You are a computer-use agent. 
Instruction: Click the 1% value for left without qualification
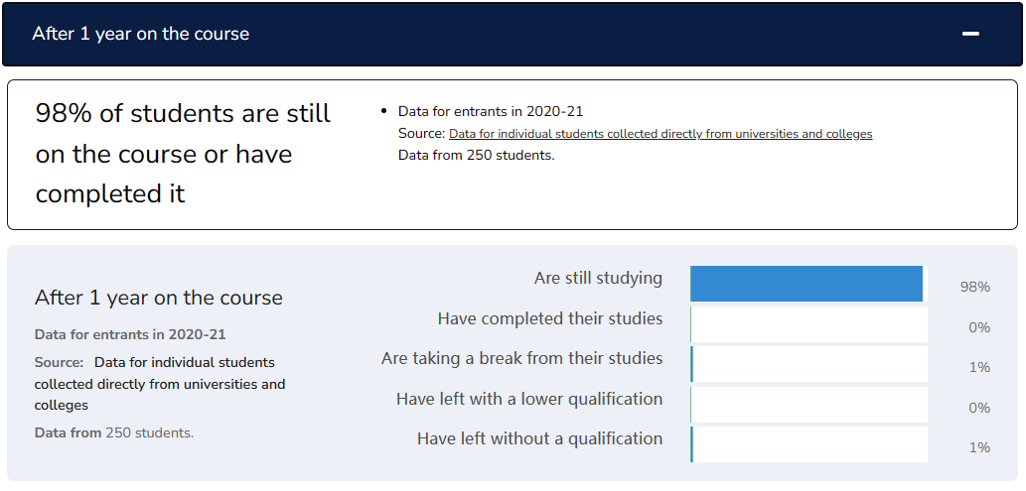979,447
